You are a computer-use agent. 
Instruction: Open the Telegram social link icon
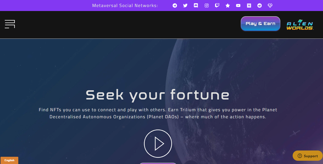coord(175,5)
